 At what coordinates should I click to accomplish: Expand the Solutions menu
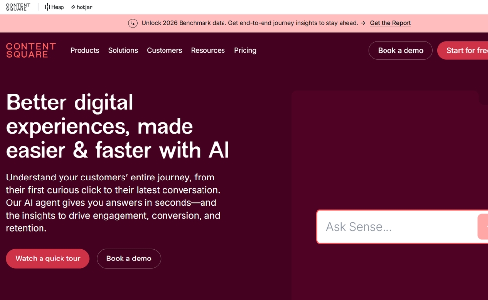123,50
